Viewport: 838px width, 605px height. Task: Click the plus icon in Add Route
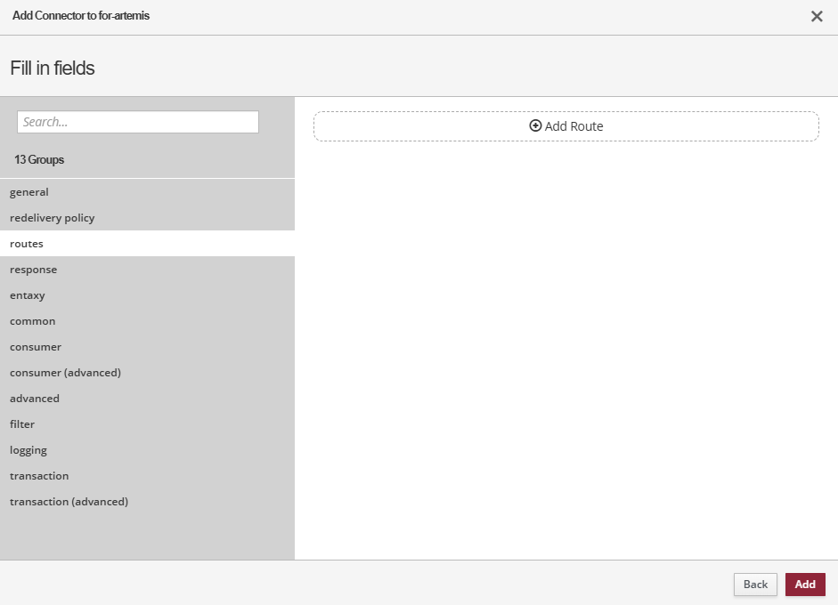[x=535, y=126]
